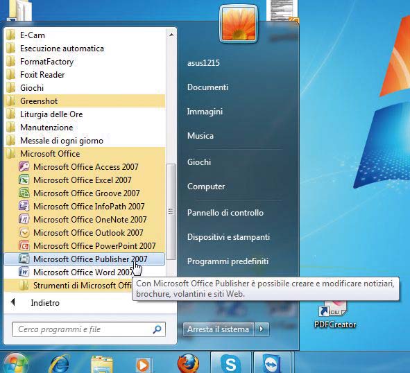Open Dispositivi e stampanti

pos(228,237)
